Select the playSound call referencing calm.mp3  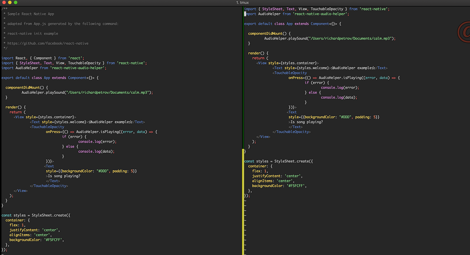(x=86, y=92)
